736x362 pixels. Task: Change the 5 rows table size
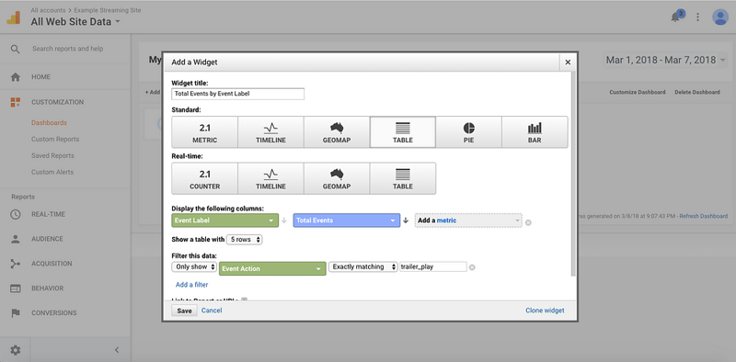click(x=244, y=240)
